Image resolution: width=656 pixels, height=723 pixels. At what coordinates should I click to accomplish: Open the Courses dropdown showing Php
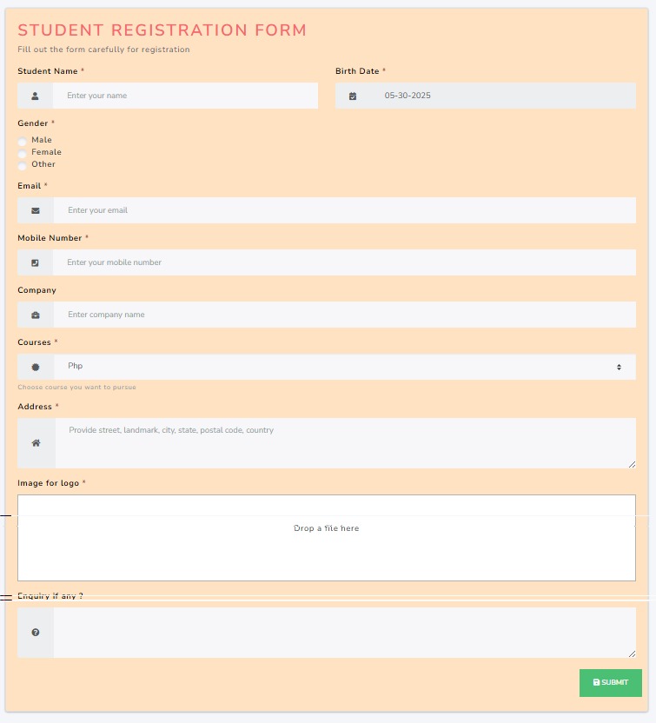click(x=344, y=367)
